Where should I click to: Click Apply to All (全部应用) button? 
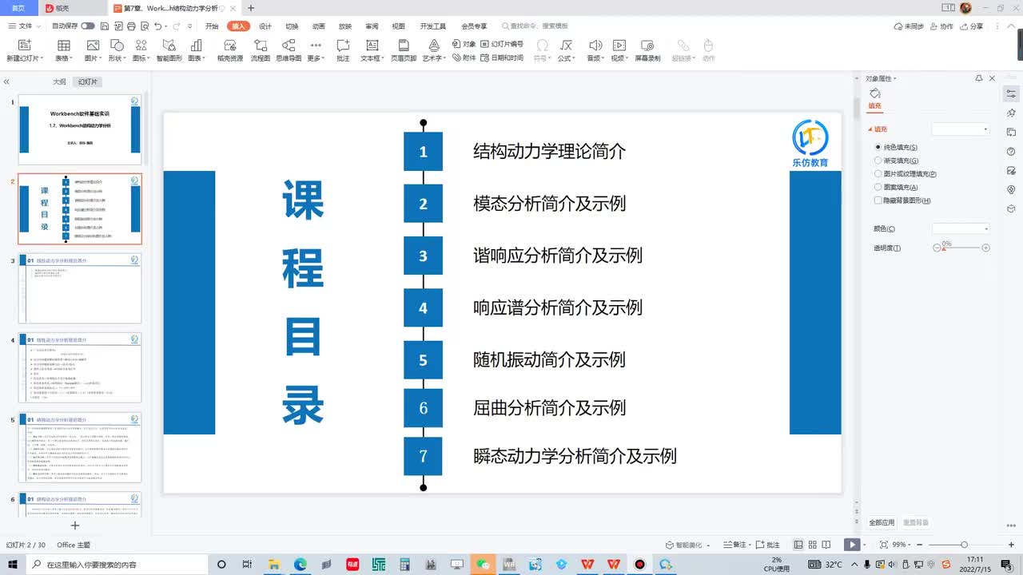pyautogui.click(x=882, y=522)
